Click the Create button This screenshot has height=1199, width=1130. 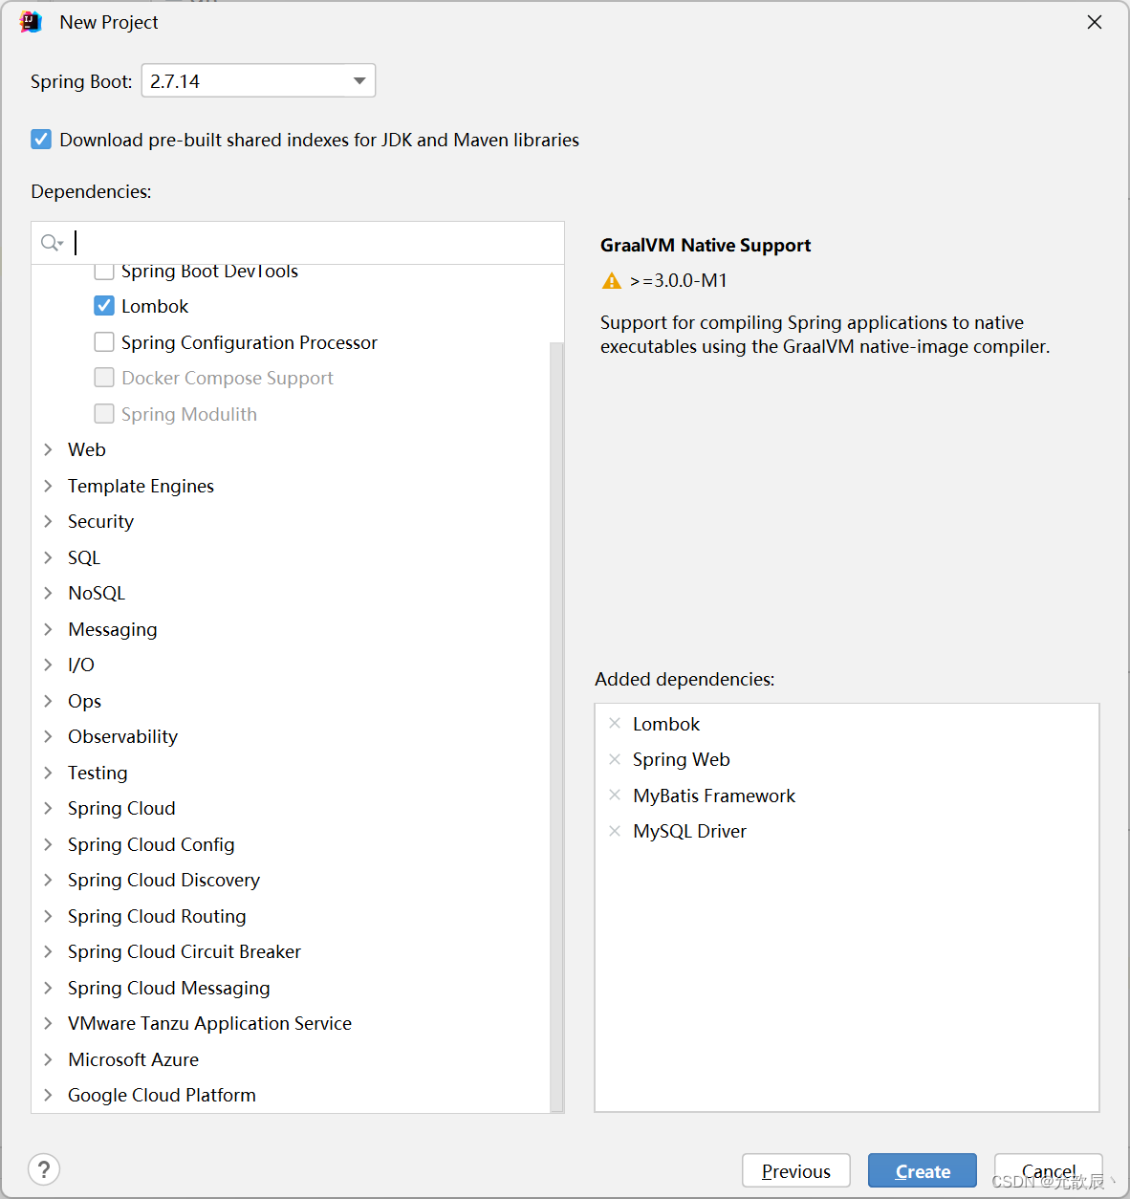(x=923, y=1170)
